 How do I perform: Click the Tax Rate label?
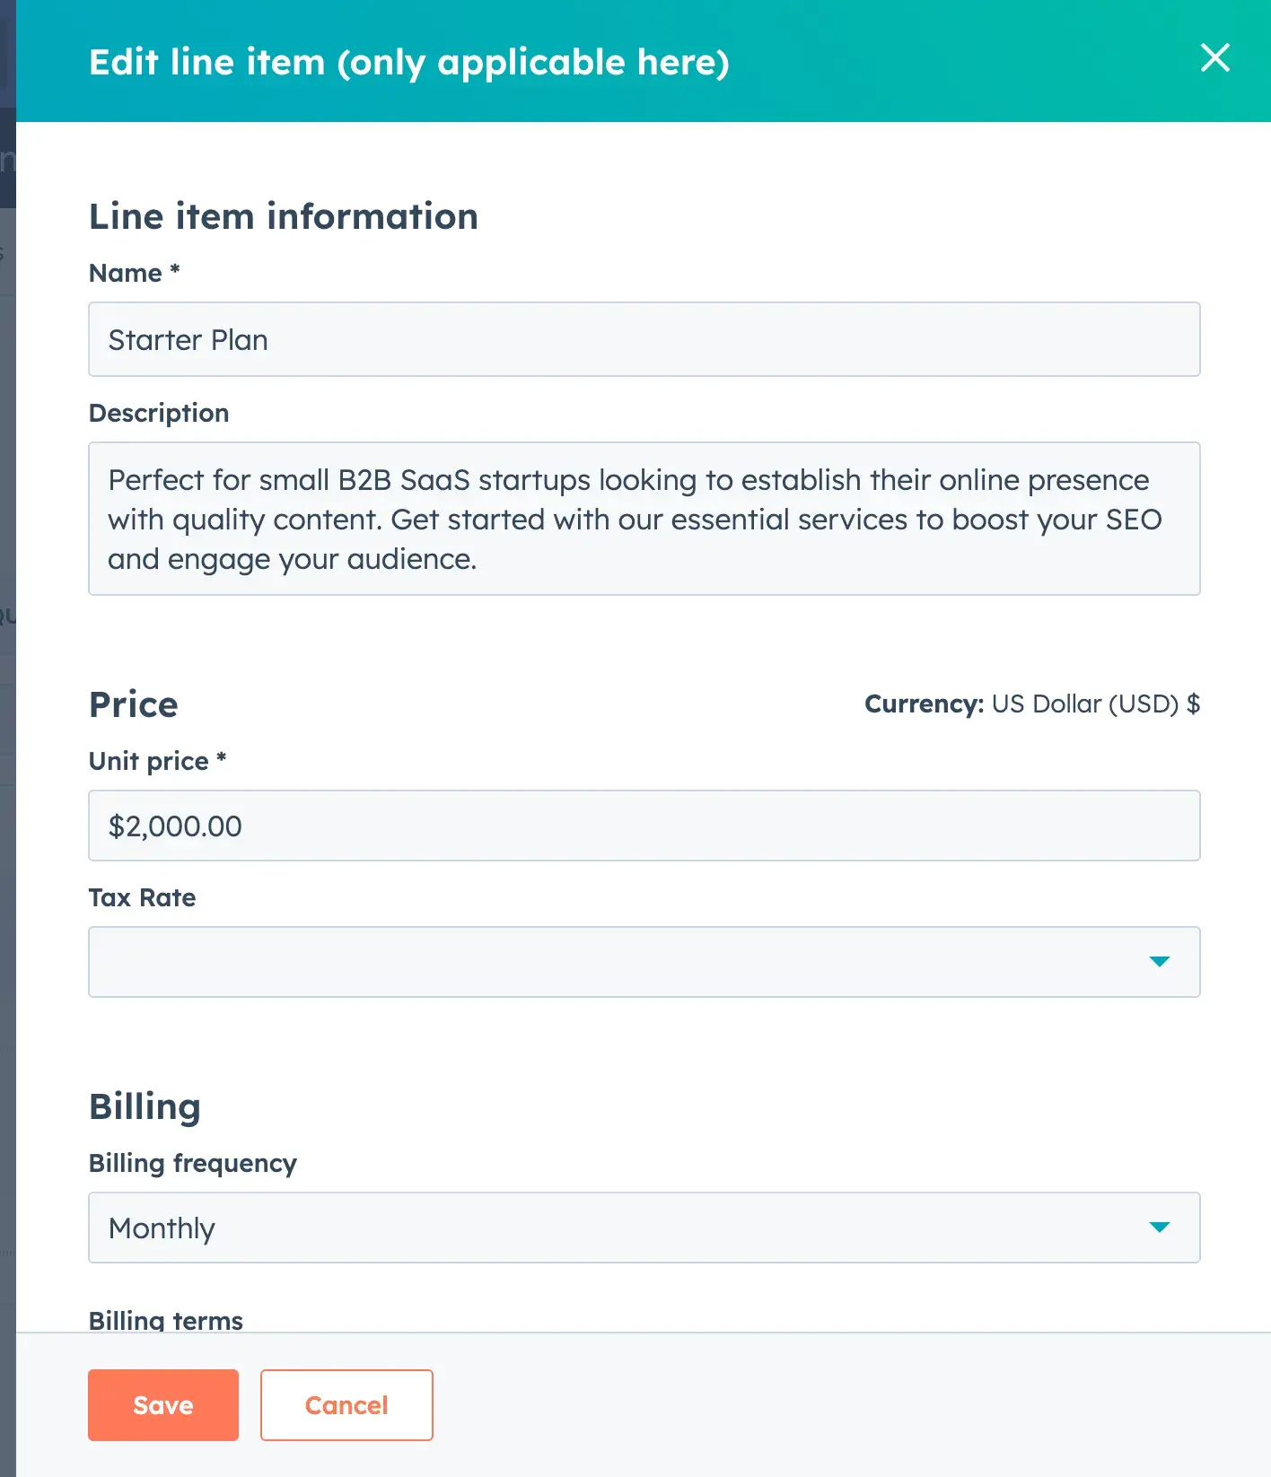tap(142, 898)
